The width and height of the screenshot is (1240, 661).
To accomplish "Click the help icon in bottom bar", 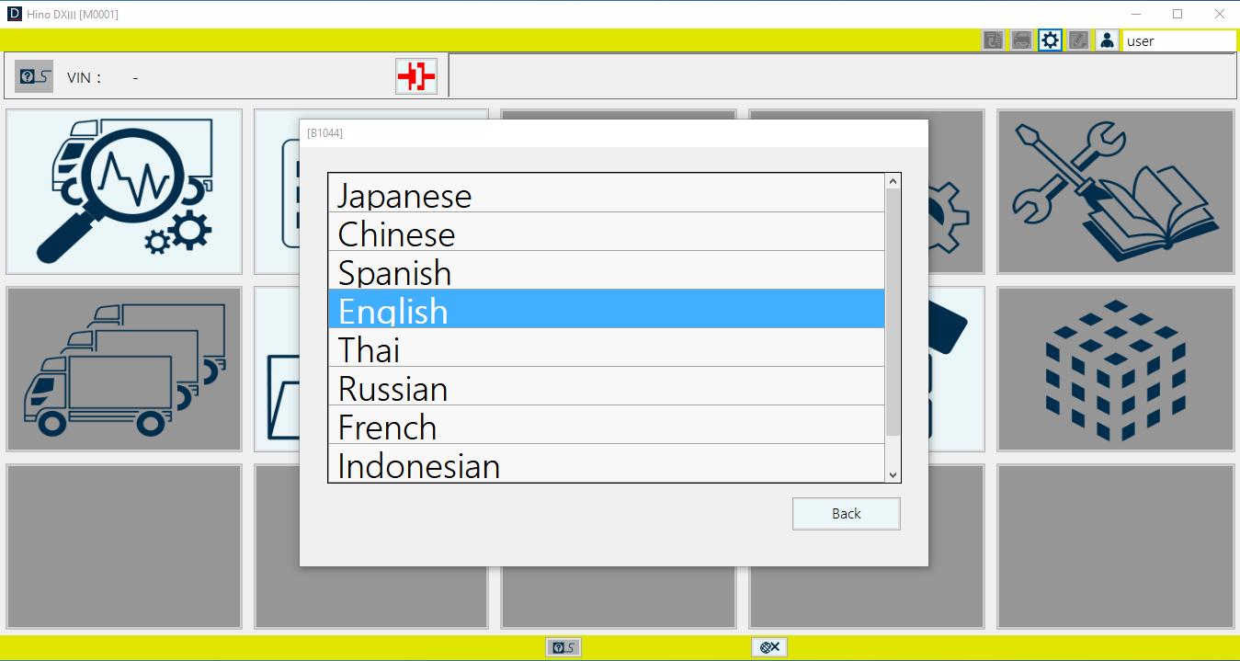I will [563, 647].
